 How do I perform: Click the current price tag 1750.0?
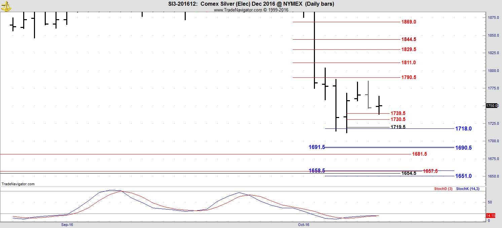tap(492, 106)
